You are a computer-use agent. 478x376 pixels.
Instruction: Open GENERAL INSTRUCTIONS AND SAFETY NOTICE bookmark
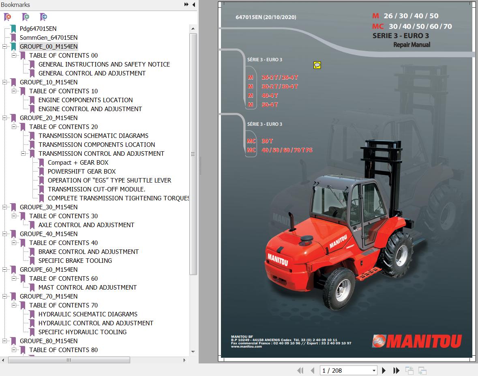[x=104, y=64]
